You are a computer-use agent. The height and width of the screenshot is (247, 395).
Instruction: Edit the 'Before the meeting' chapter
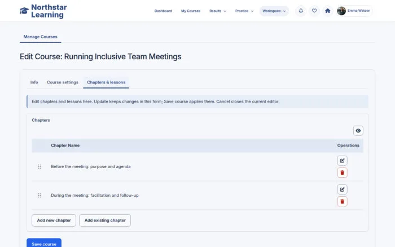point(342,161)
